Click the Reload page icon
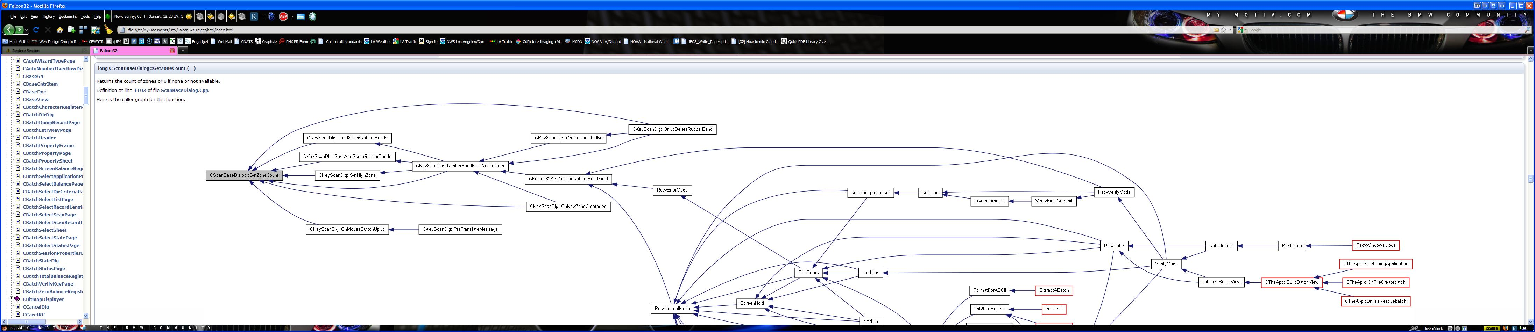 [x=36, y=30]
